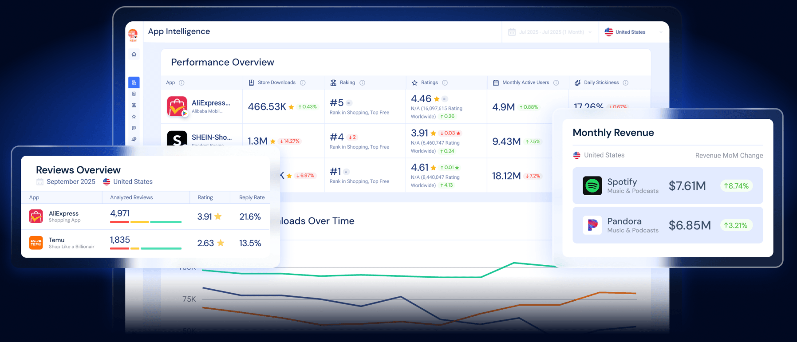Click the AliExpress app icon in Performance Overview
Viewport: 797px width, 342px height.
pyautogui.click(x=177, y=106)
